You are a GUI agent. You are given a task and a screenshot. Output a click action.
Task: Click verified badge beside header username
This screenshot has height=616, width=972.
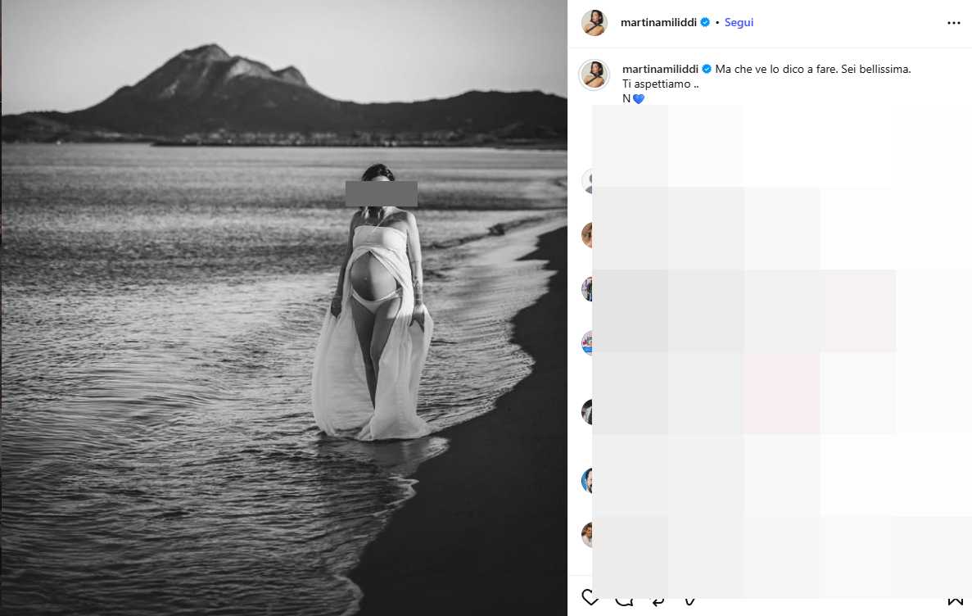pos(705,22)
